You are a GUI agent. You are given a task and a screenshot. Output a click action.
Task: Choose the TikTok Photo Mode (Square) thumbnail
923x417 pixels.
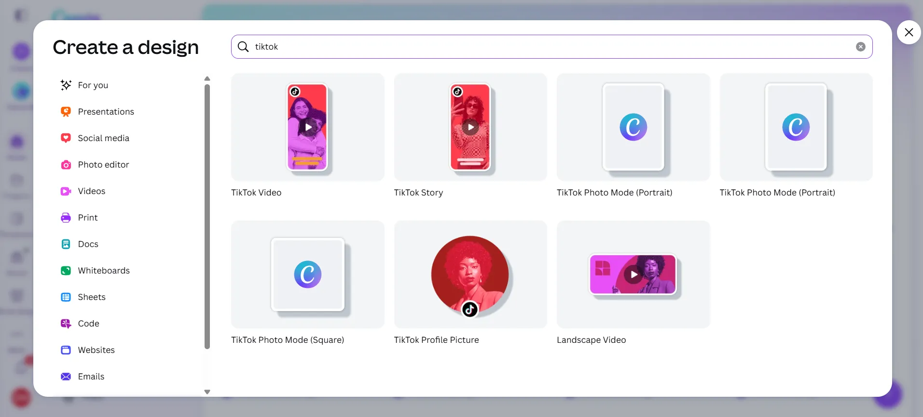pos(308,274)
